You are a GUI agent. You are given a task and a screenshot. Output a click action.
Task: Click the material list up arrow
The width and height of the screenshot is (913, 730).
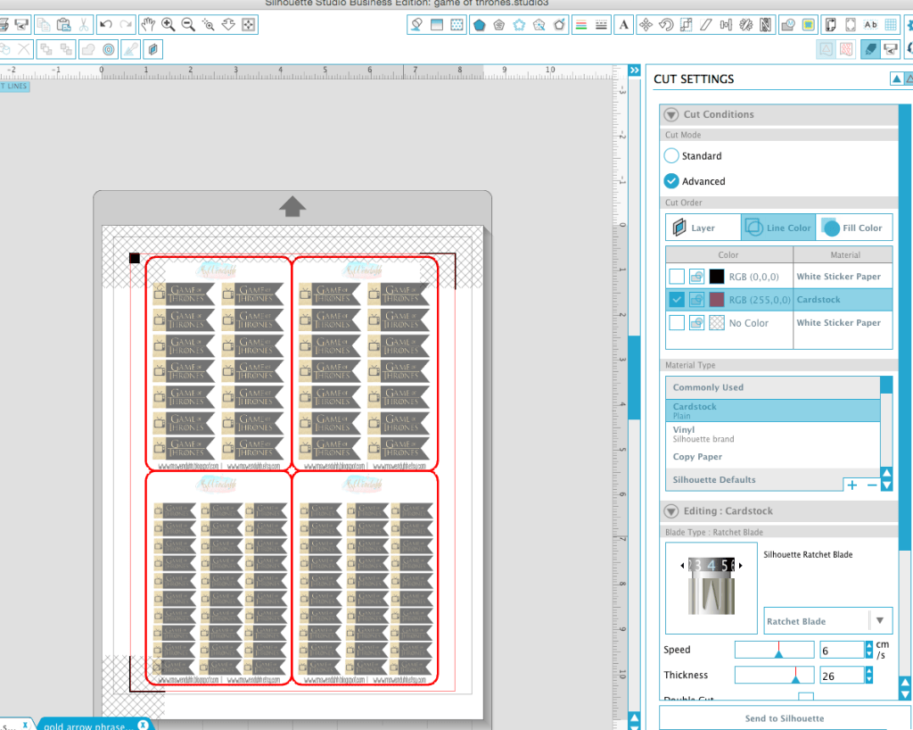tap(886, 472)
